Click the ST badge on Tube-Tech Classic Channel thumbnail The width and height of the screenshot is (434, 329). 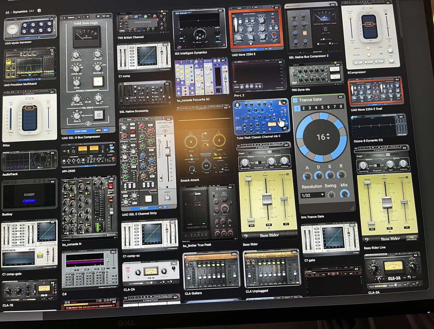285,128
